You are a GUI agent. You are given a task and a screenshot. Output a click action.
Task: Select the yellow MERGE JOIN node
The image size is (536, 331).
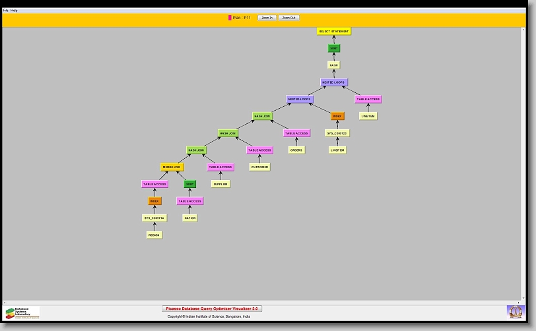(x=172, y=167)
